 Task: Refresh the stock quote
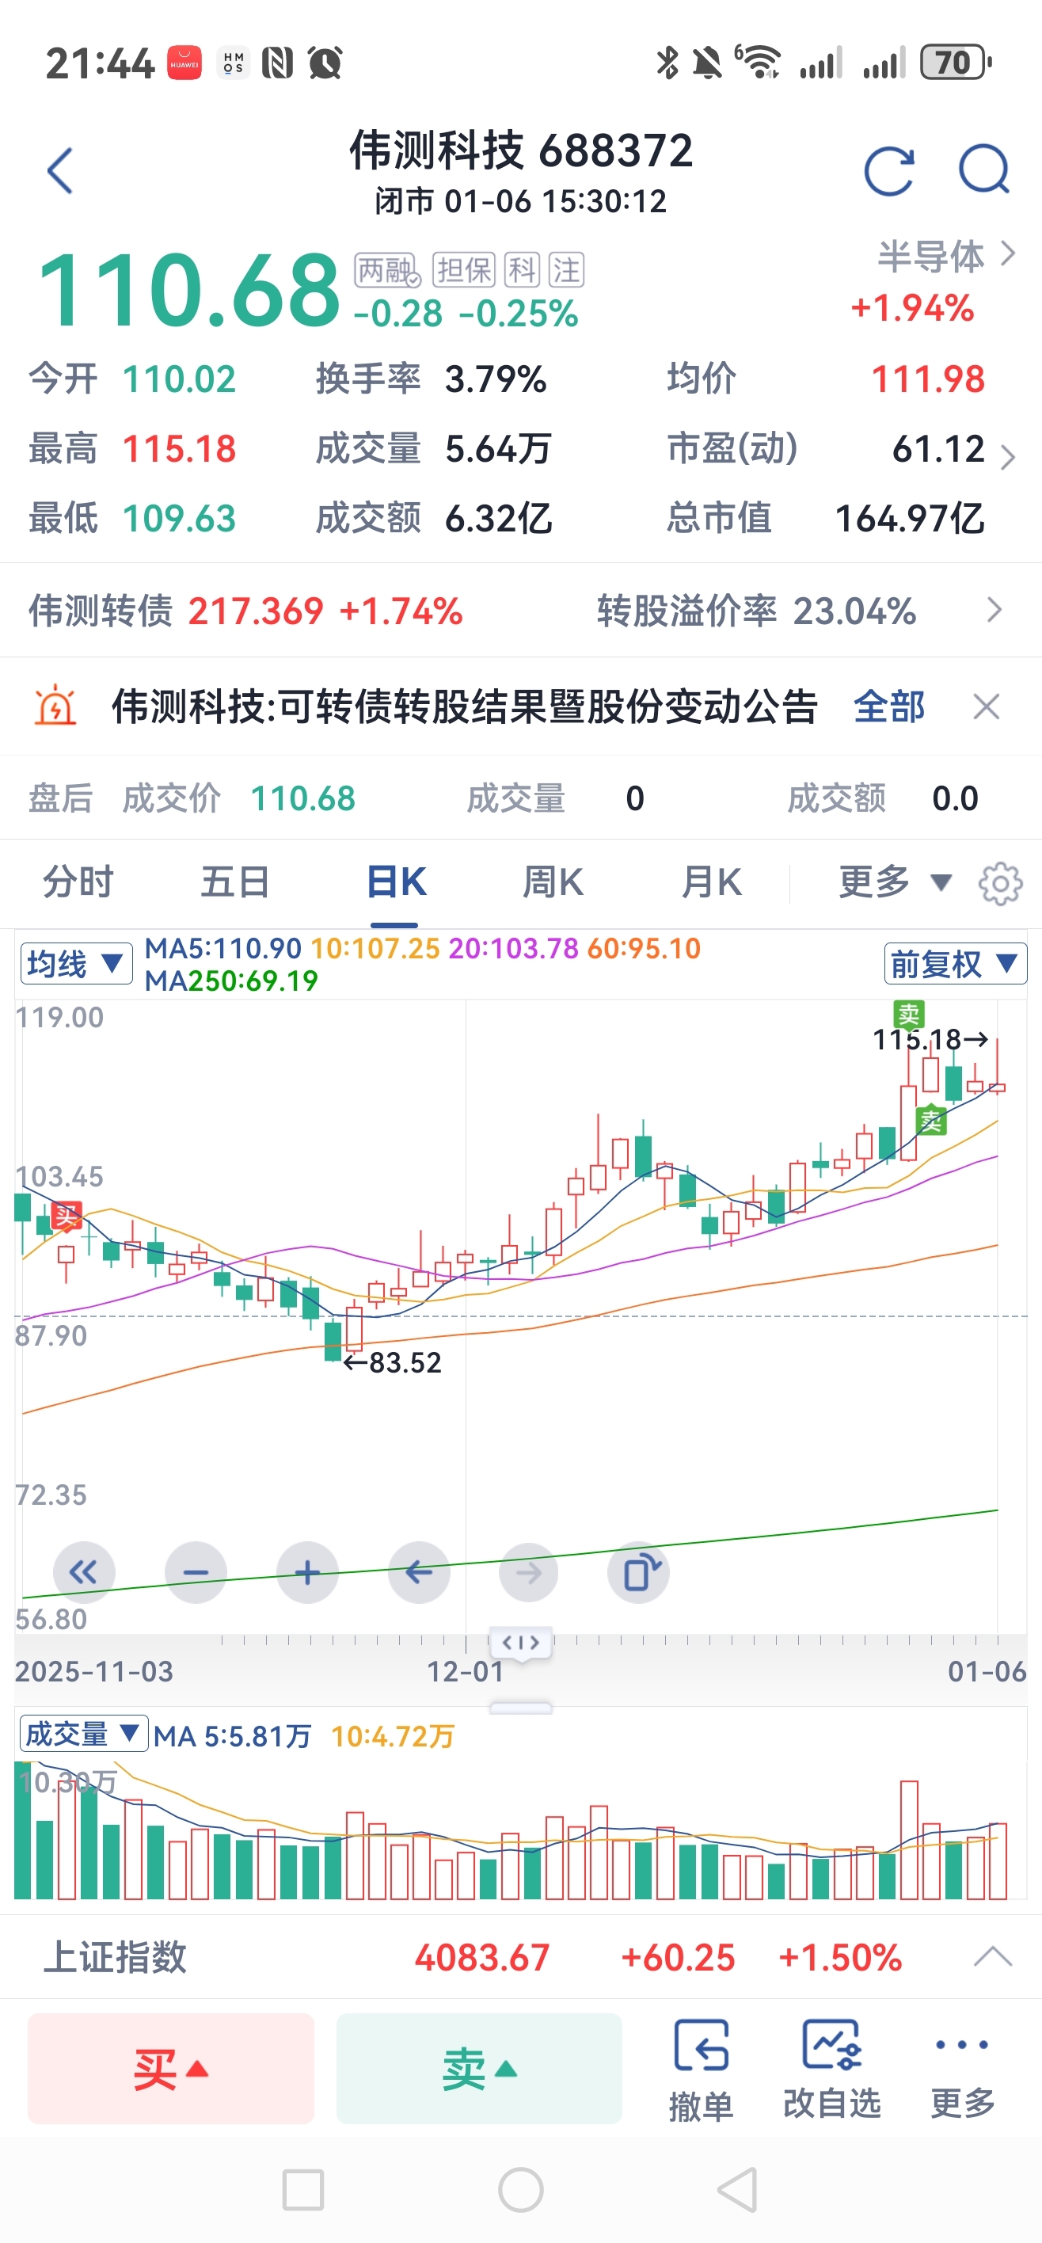point(889,170)
